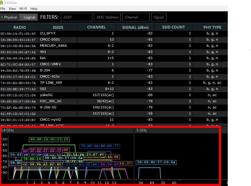Sort by the PHY TYPE column header
This screenshot has width=251, height=186.
[x=212, y=27]
